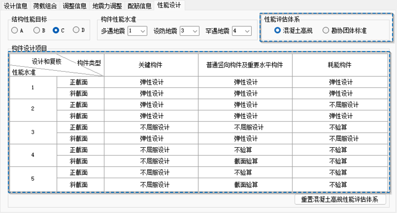The height and width of the screenshot is (213, 397).
Task: Open 罕遇地震 performance level dropdown
Action: pos(242,31)
